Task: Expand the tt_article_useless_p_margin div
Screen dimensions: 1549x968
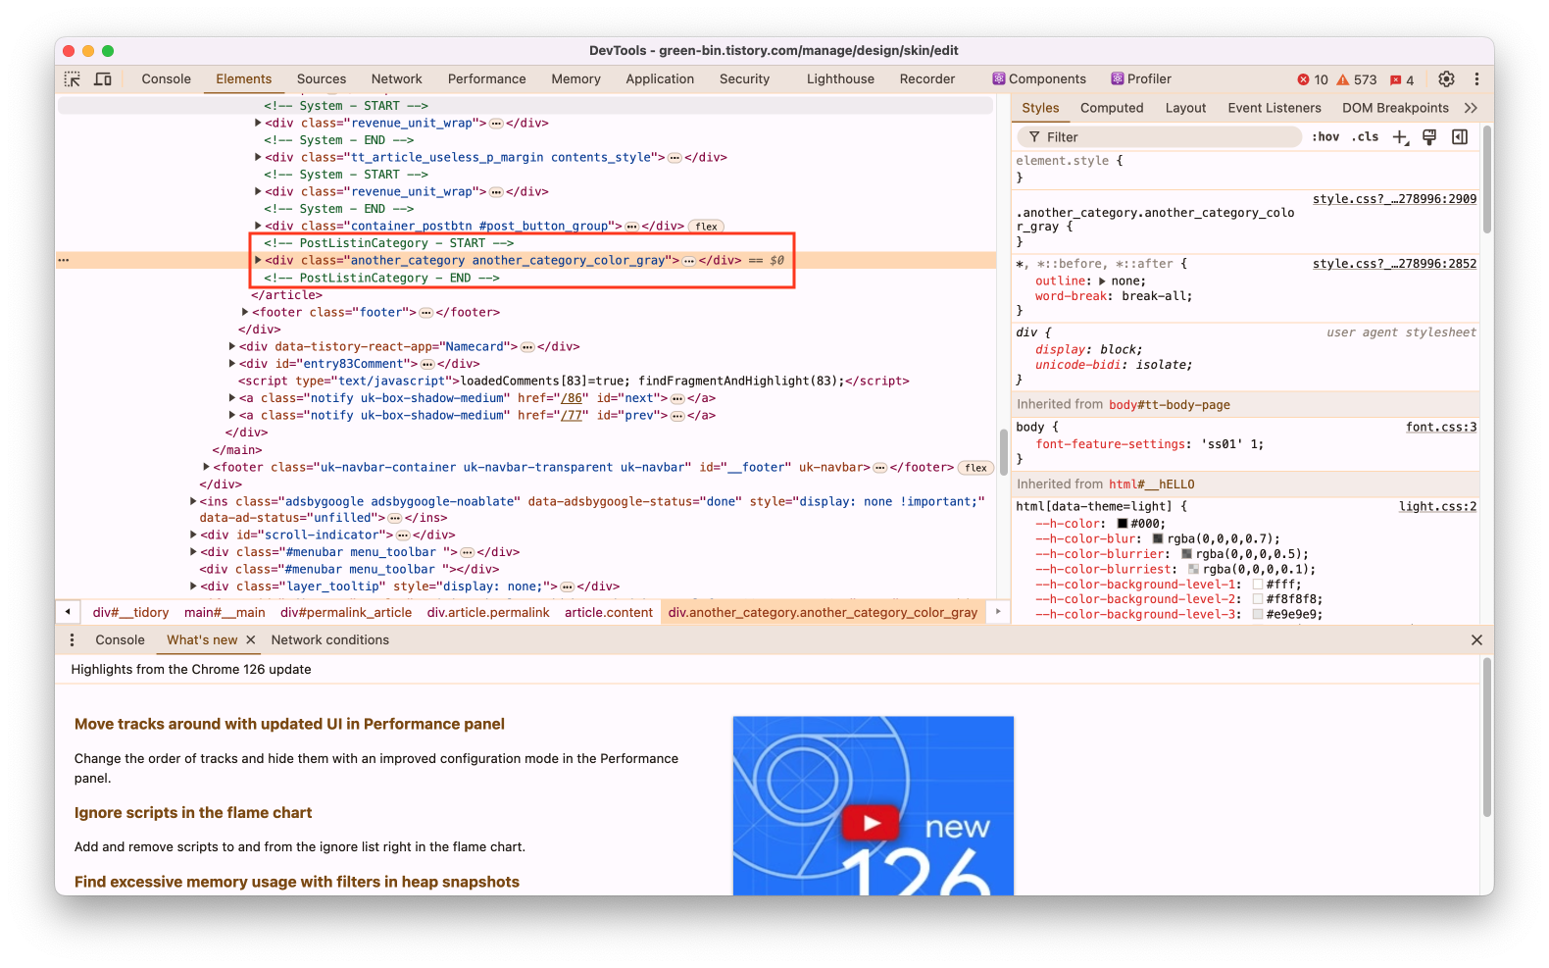Action: (x=258, y=157)
